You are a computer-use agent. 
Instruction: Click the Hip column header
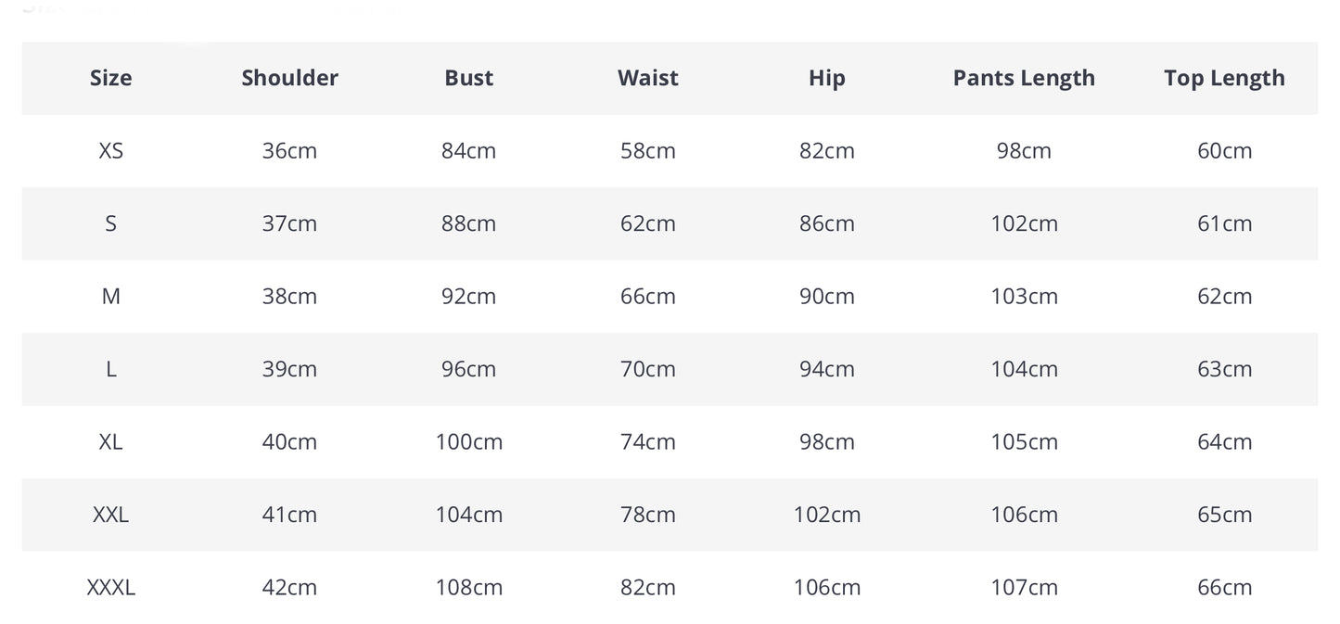826,78
